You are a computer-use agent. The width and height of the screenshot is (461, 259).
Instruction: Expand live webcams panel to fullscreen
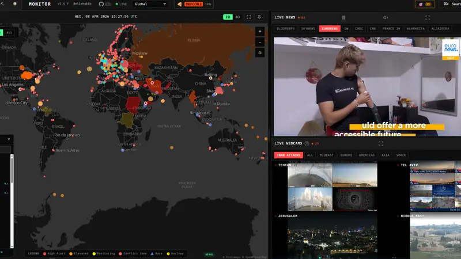[380, 143]
